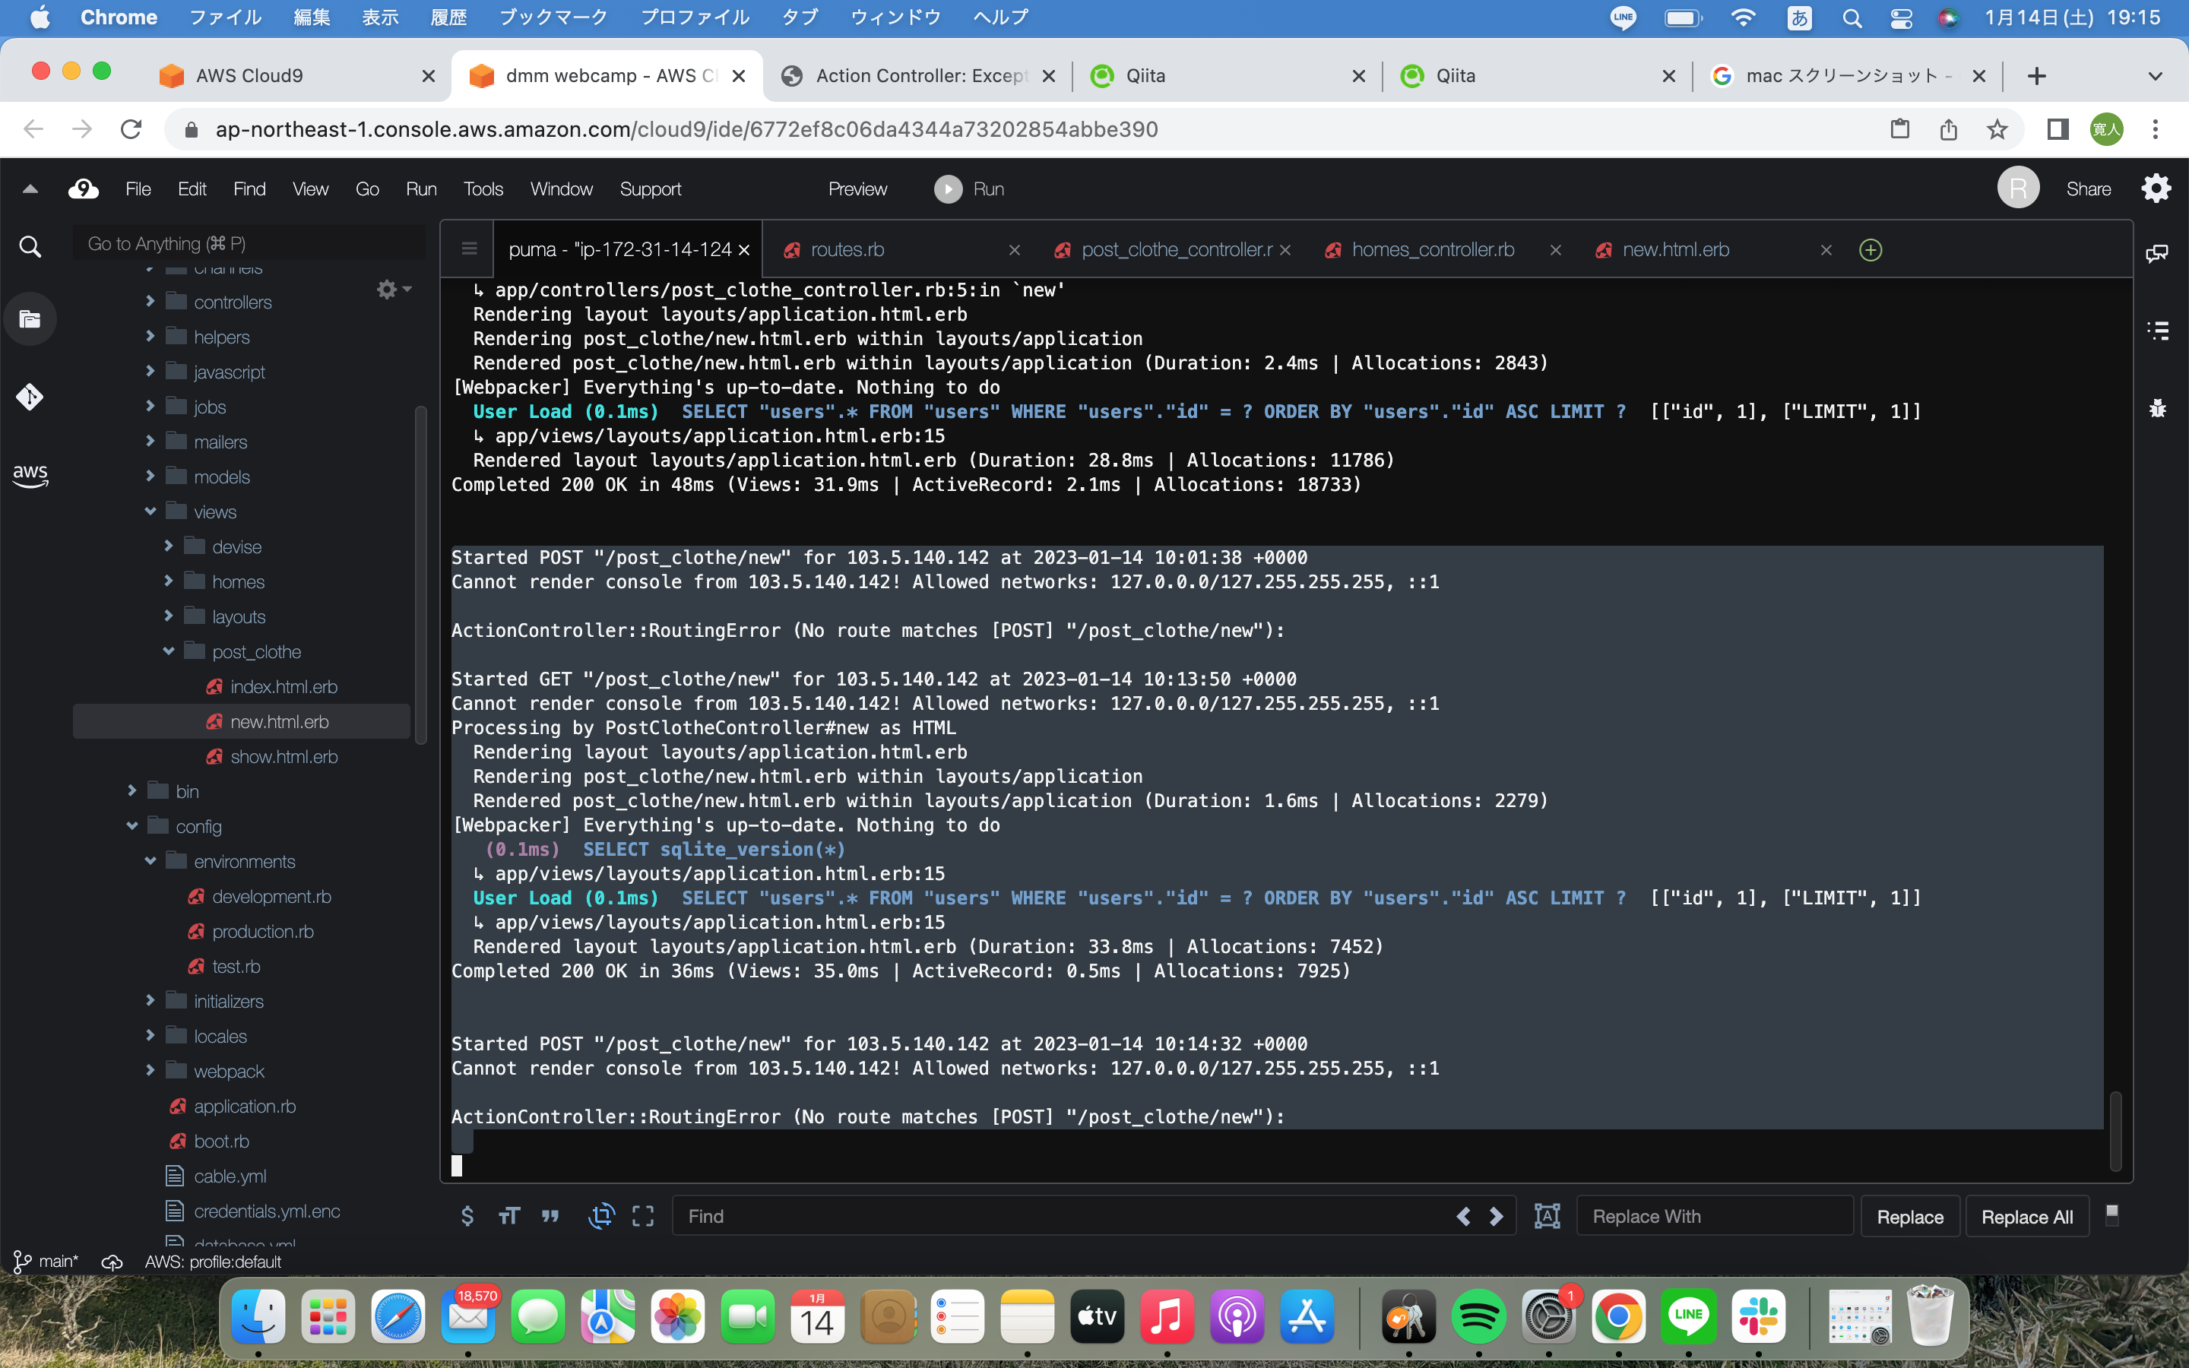Toggle search in selection option
This screenshot has width=2189, height=1368.
(x=642, y=1216)
